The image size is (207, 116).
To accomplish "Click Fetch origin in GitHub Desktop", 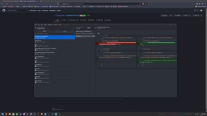I will pyautogui.click(x=103, y=28).
